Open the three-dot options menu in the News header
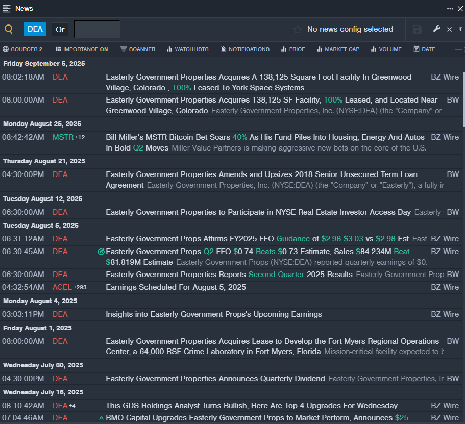This screenshot has width=465, height=424. (x=450, y=8)
